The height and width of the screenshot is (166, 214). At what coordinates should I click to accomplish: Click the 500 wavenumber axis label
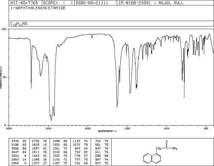point(206,128)
